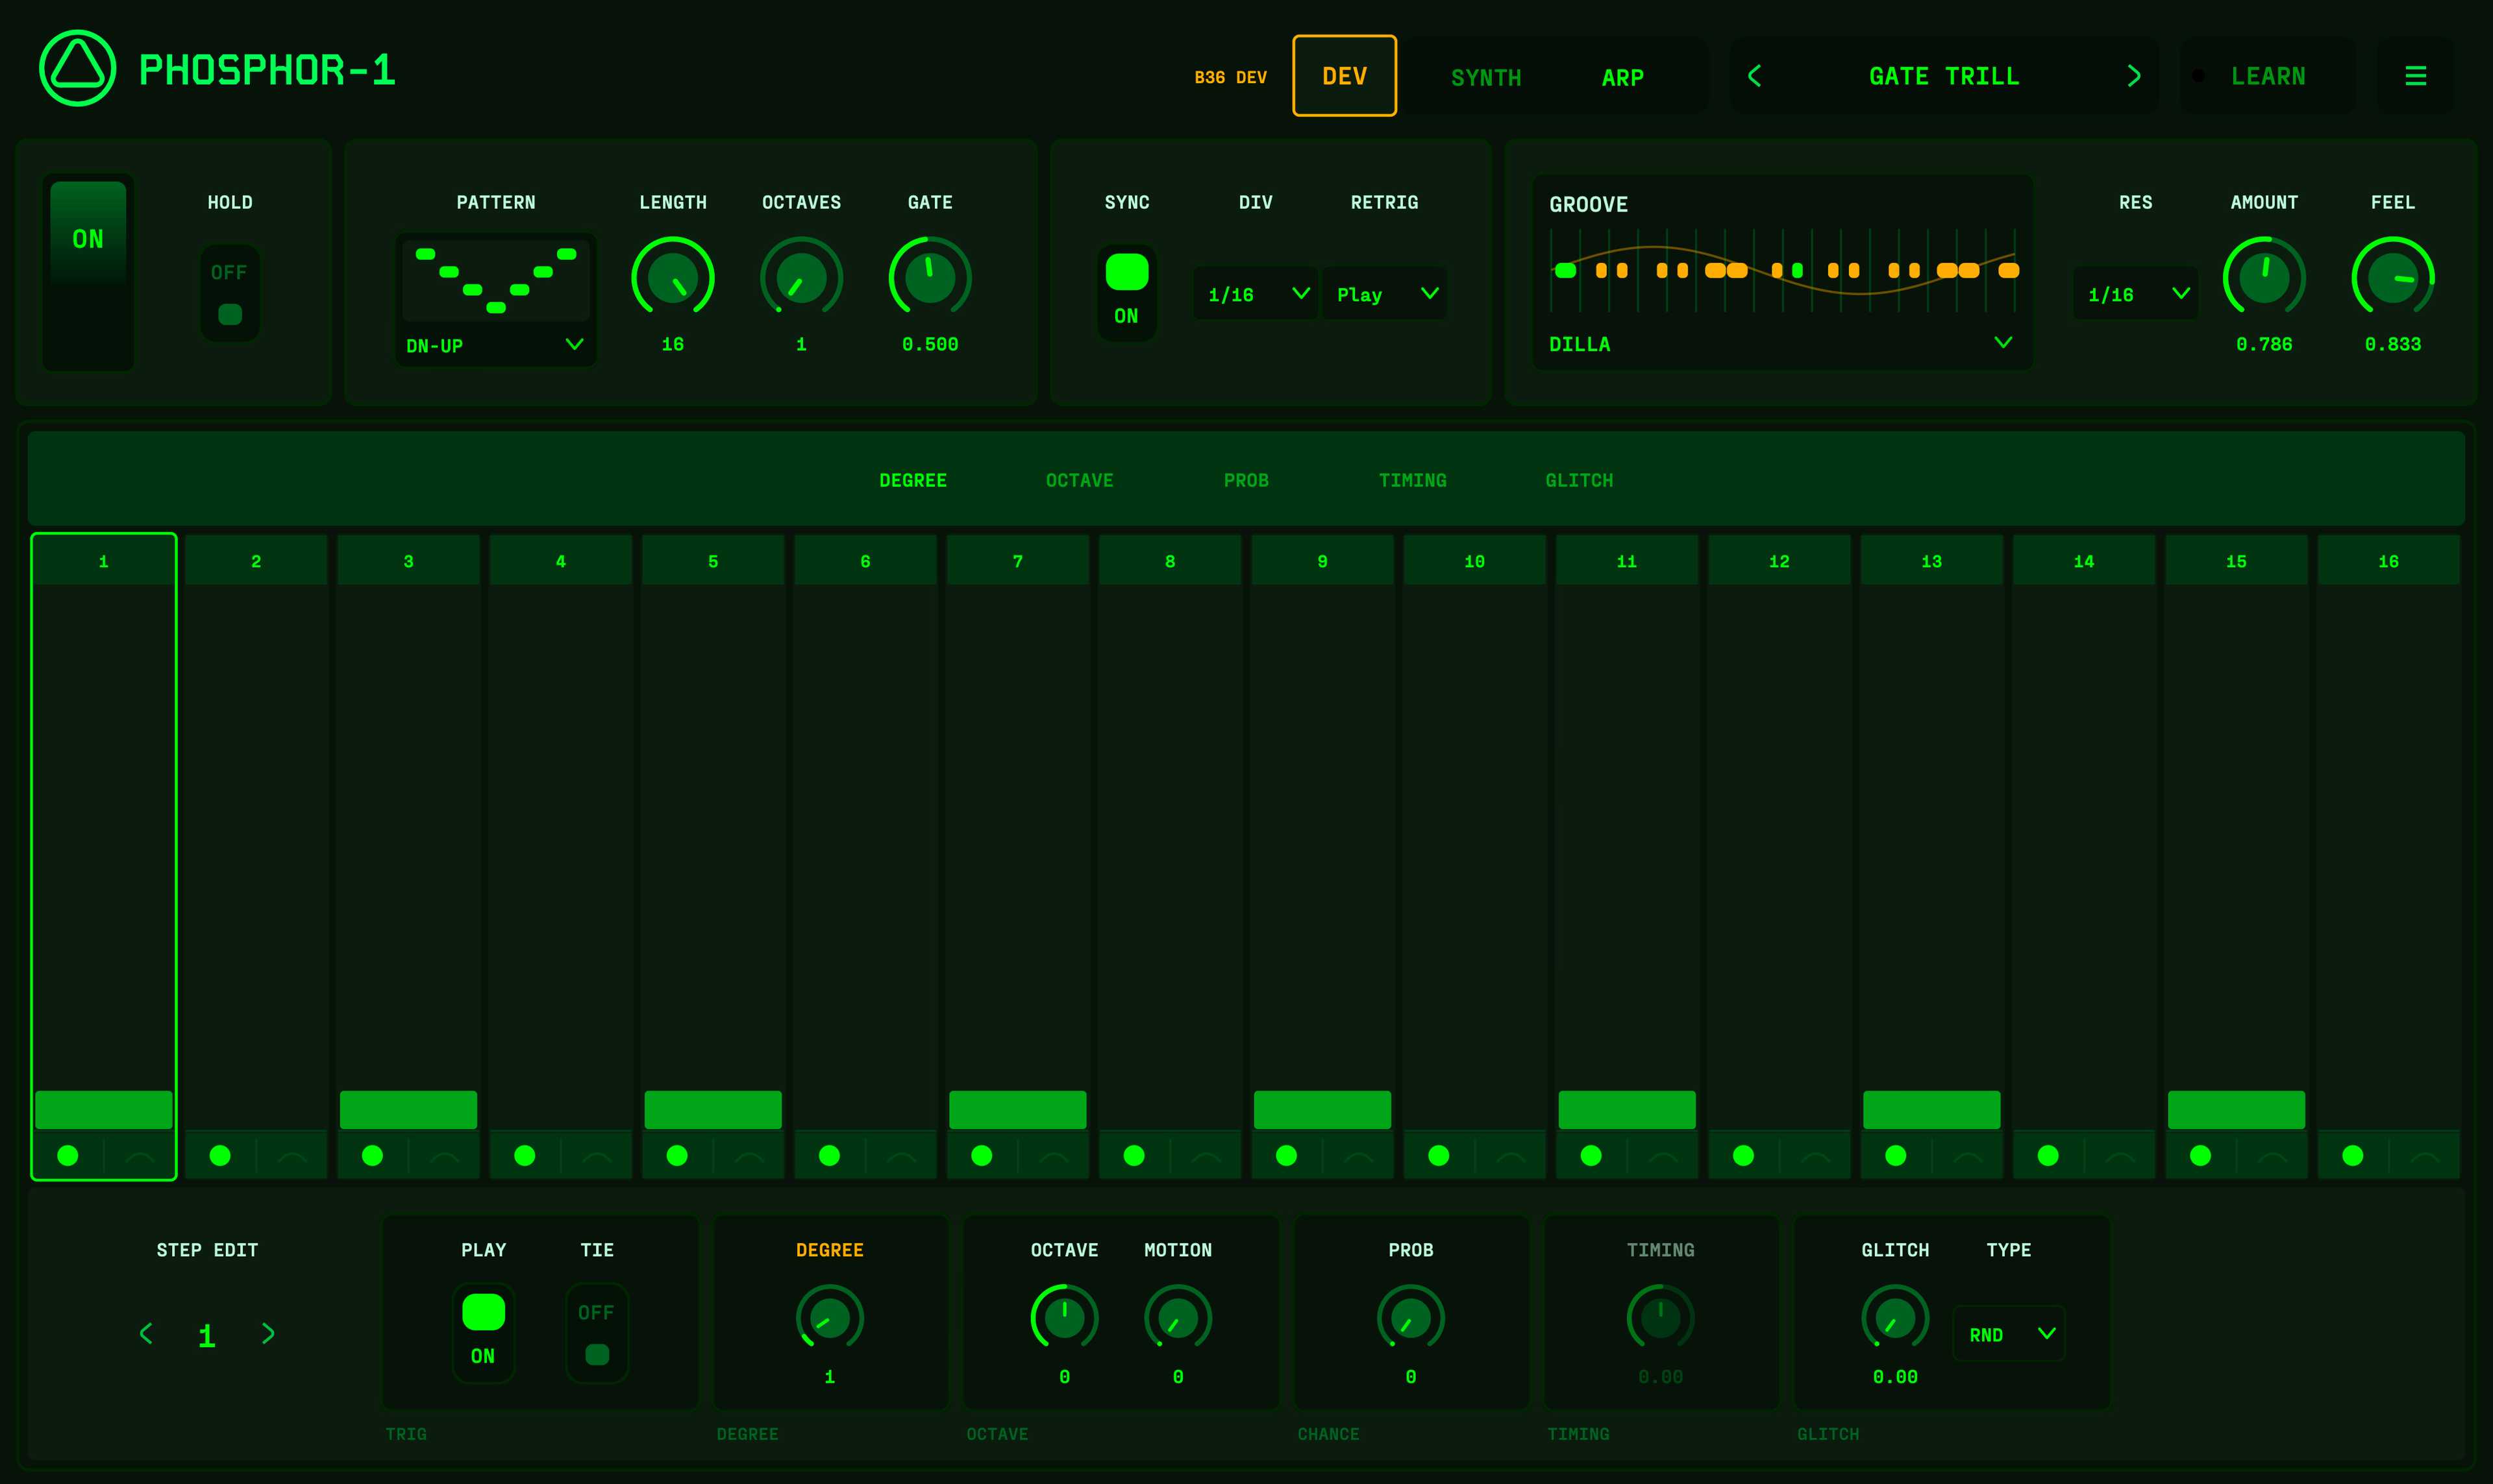Click the Phosphor-1 triangle logo
The height and width of the screenshot is (1484, 2493).
click(x=77, y=68)
